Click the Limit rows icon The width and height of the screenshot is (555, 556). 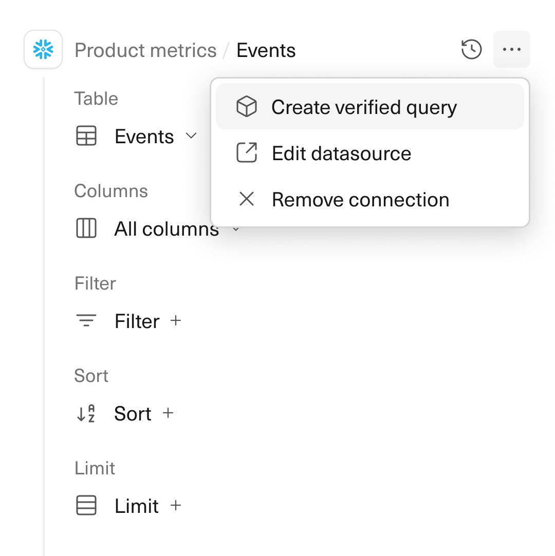point(86,506)
